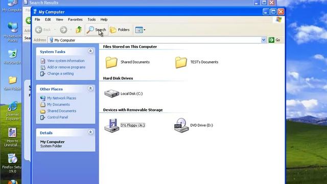Image resolution: width=327 pixels, height=184 pixels.
Task: Select the Local Disk (C:) drive icon
Action: click(x=111, y=94)
